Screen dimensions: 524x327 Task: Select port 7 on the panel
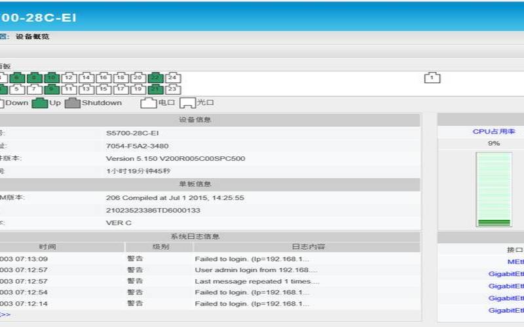coord(35,89)
